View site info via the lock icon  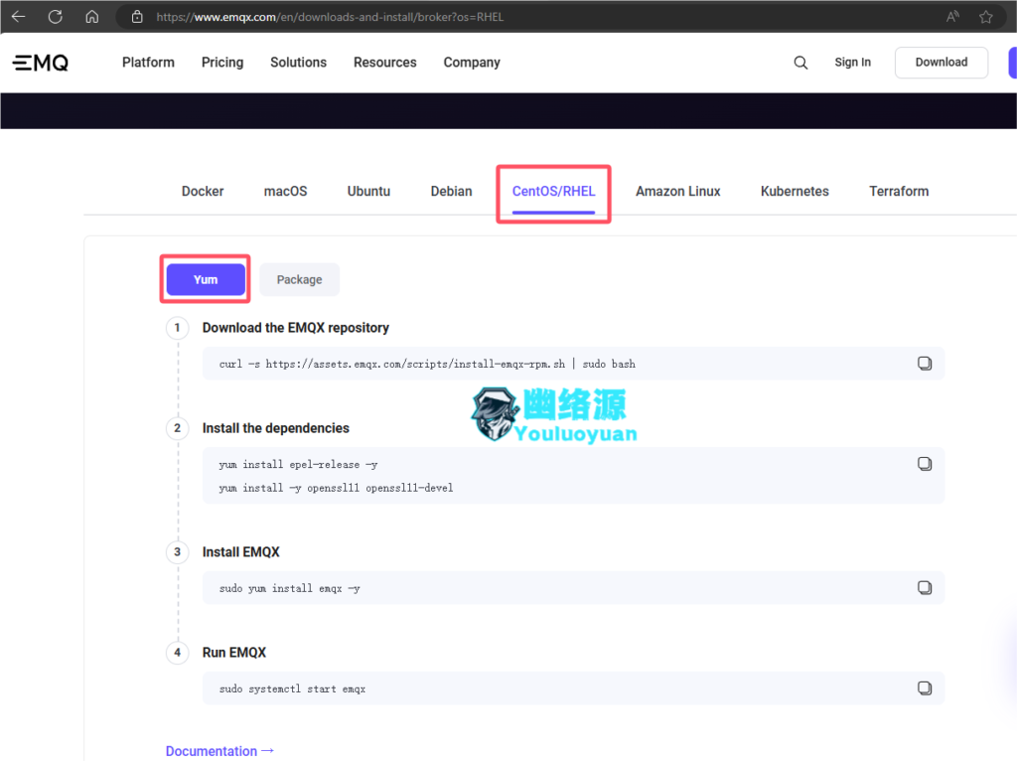coord(137,17)
